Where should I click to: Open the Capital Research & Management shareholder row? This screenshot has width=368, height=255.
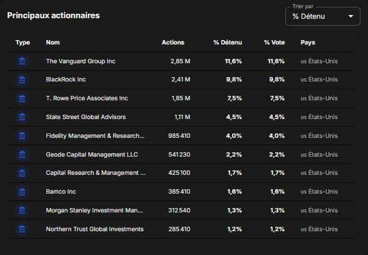click(181, 173)
